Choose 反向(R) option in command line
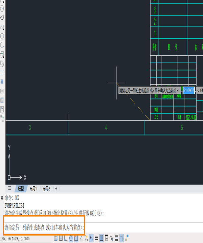Screen dimensions: 203x243 pos(45,213)
